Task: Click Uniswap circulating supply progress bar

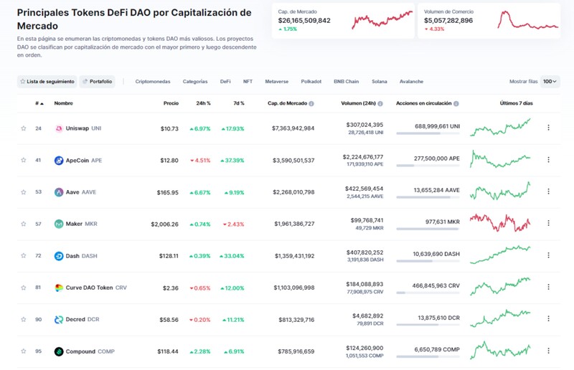Action: click(428, 133)
